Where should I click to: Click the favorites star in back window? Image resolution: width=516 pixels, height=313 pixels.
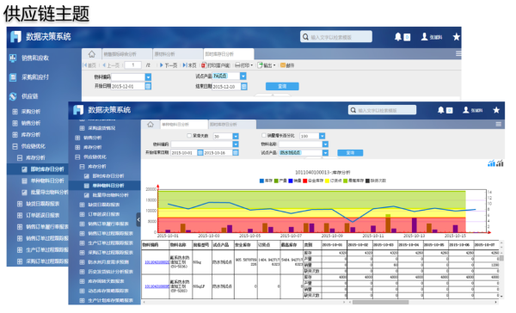pos(456,37)
